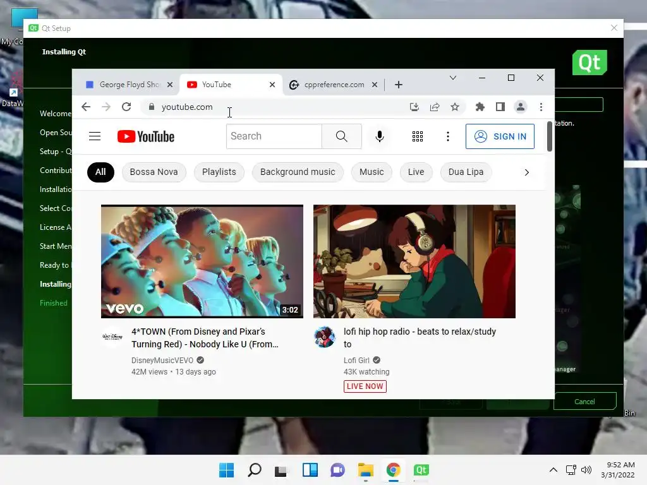
Task: Go back with Chrome's back arrow
Action: click(86, 107)
